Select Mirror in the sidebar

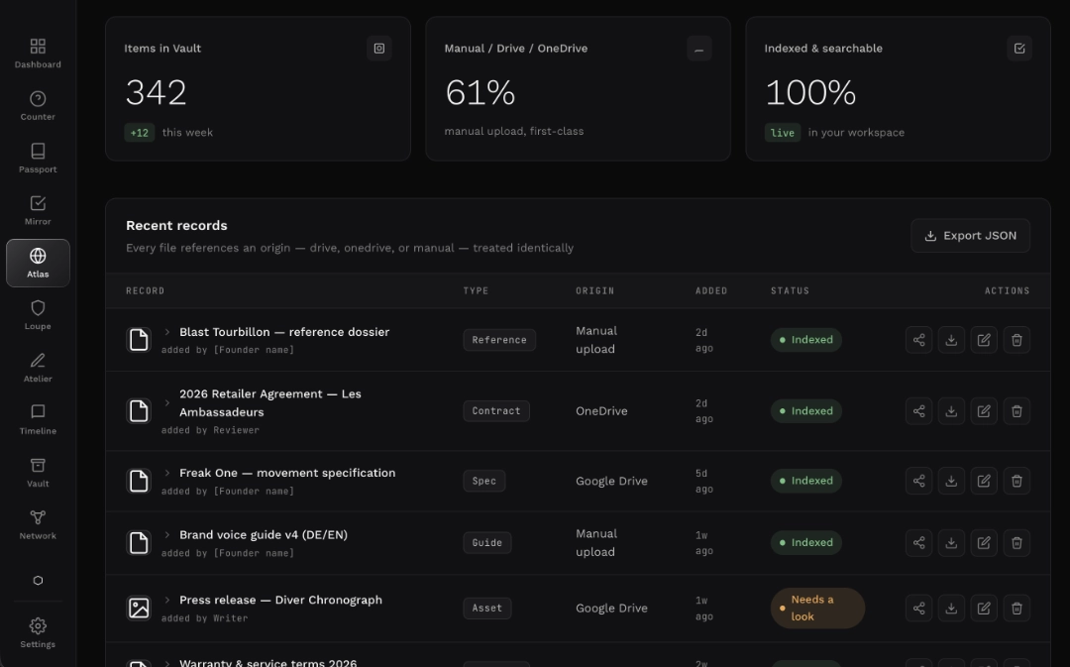coord(38,210)
